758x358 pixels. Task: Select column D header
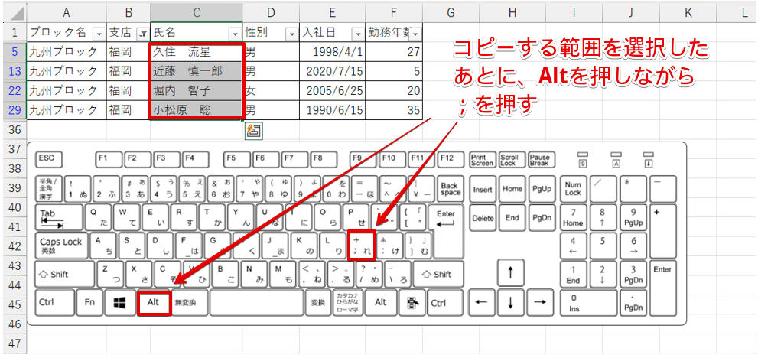pos(272,13)
